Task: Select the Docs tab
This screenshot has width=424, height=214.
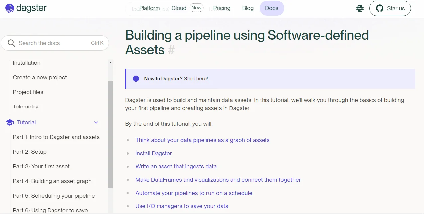Action: point(272,8)
